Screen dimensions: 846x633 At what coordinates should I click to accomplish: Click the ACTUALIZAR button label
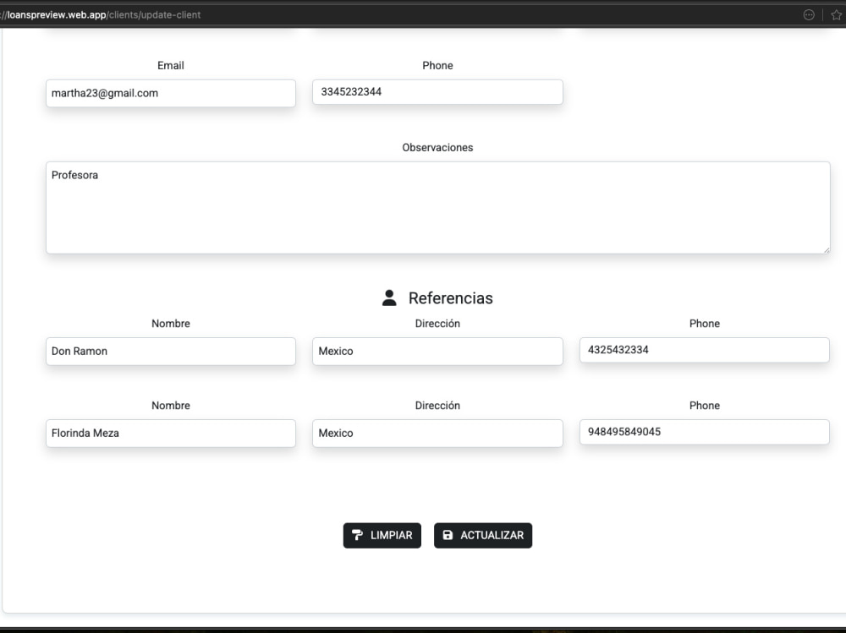click(492, 536)
